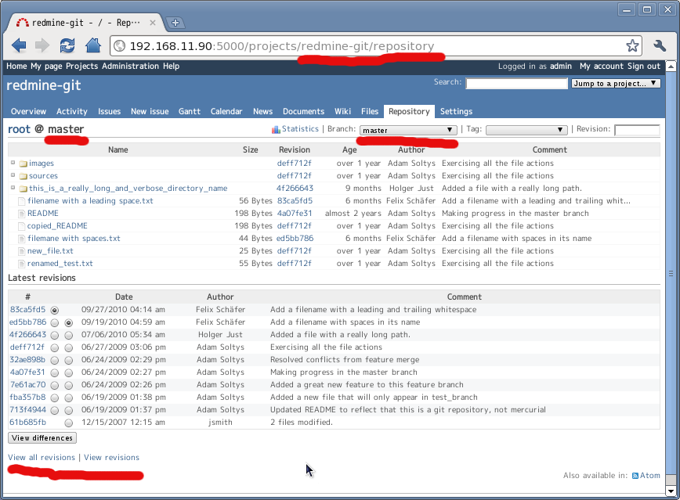The width and height of the screenshot is (680, 500).
Task: Focus the Search input field
Action: [516, 83]
